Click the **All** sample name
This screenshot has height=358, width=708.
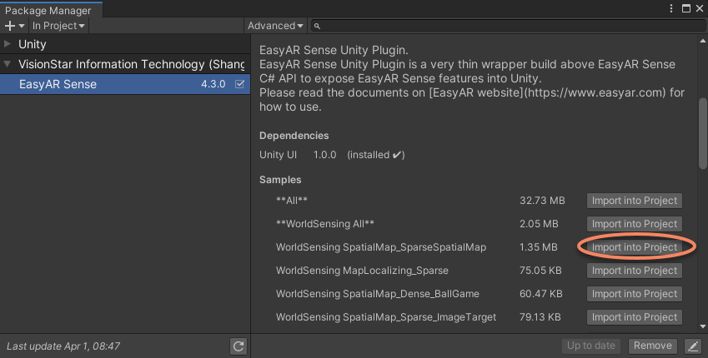click(x=292, y=201)
